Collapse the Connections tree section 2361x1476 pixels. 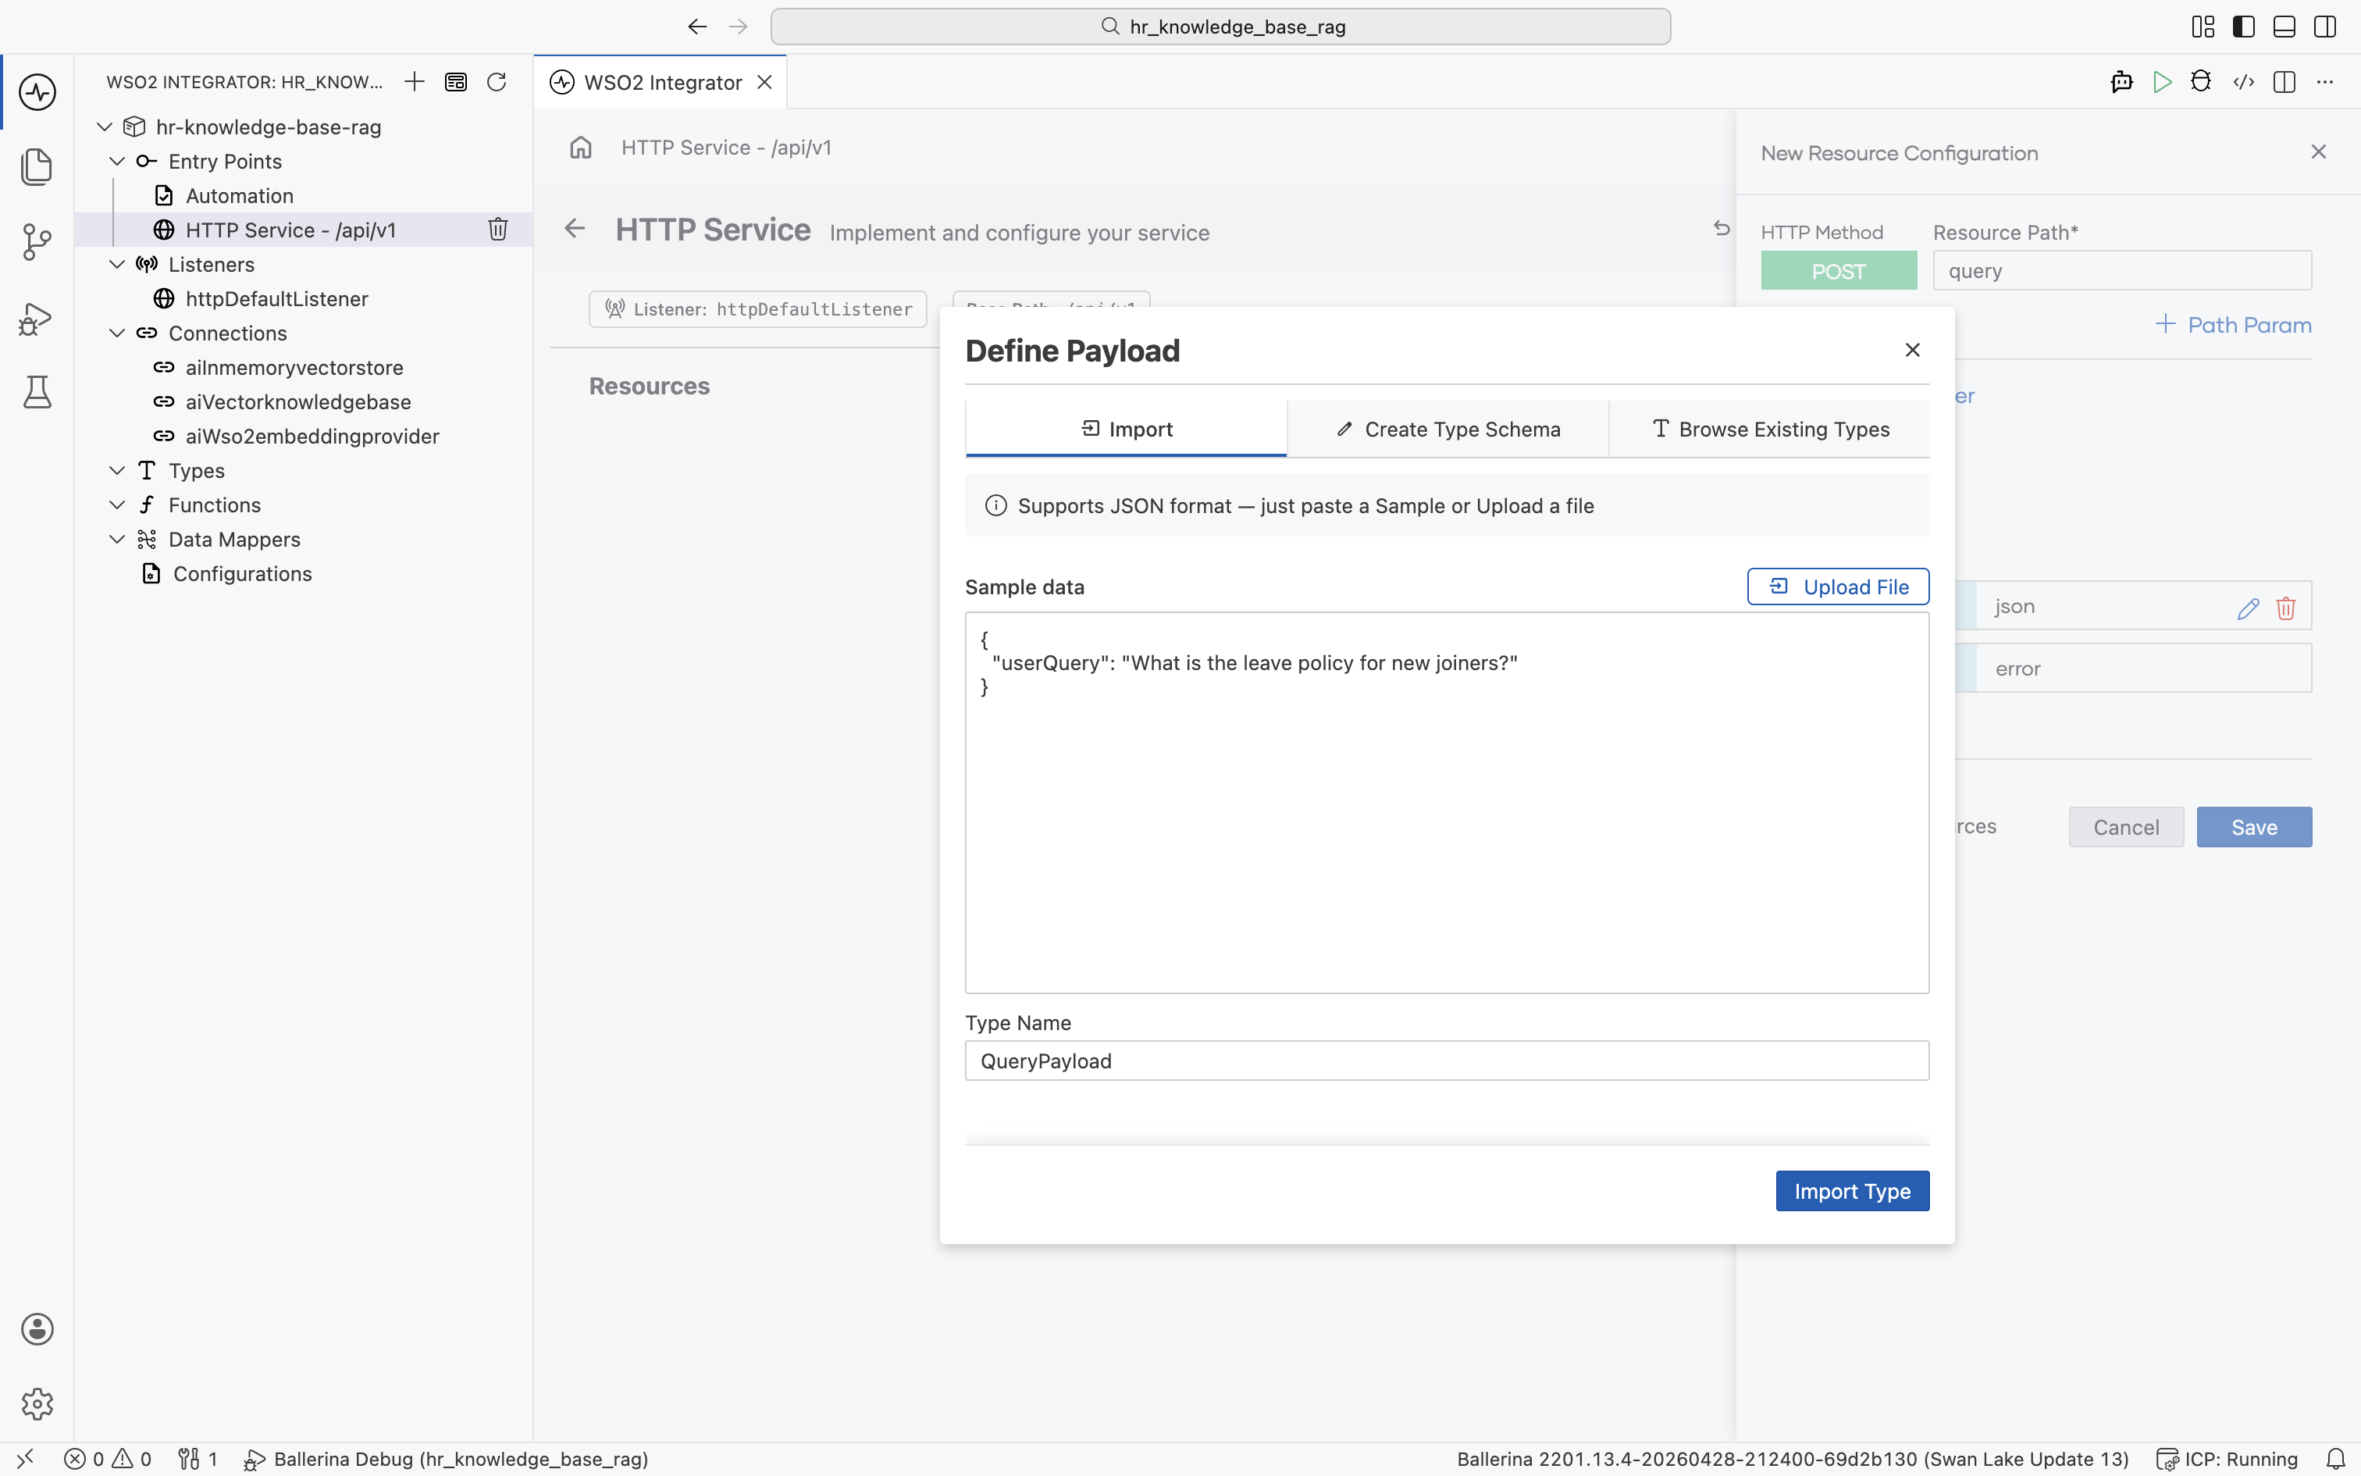pos(117,333)
